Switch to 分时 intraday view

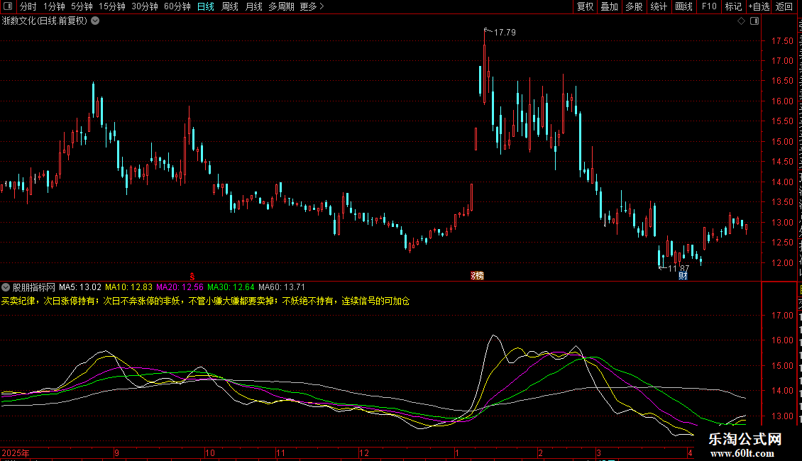tap(28, 6)
